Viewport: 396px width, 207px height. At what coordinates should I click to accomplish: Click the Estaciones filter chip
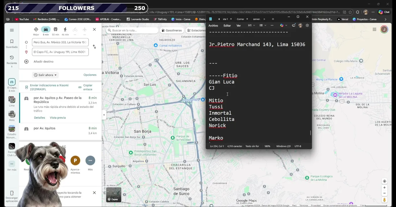pos(196,30)
